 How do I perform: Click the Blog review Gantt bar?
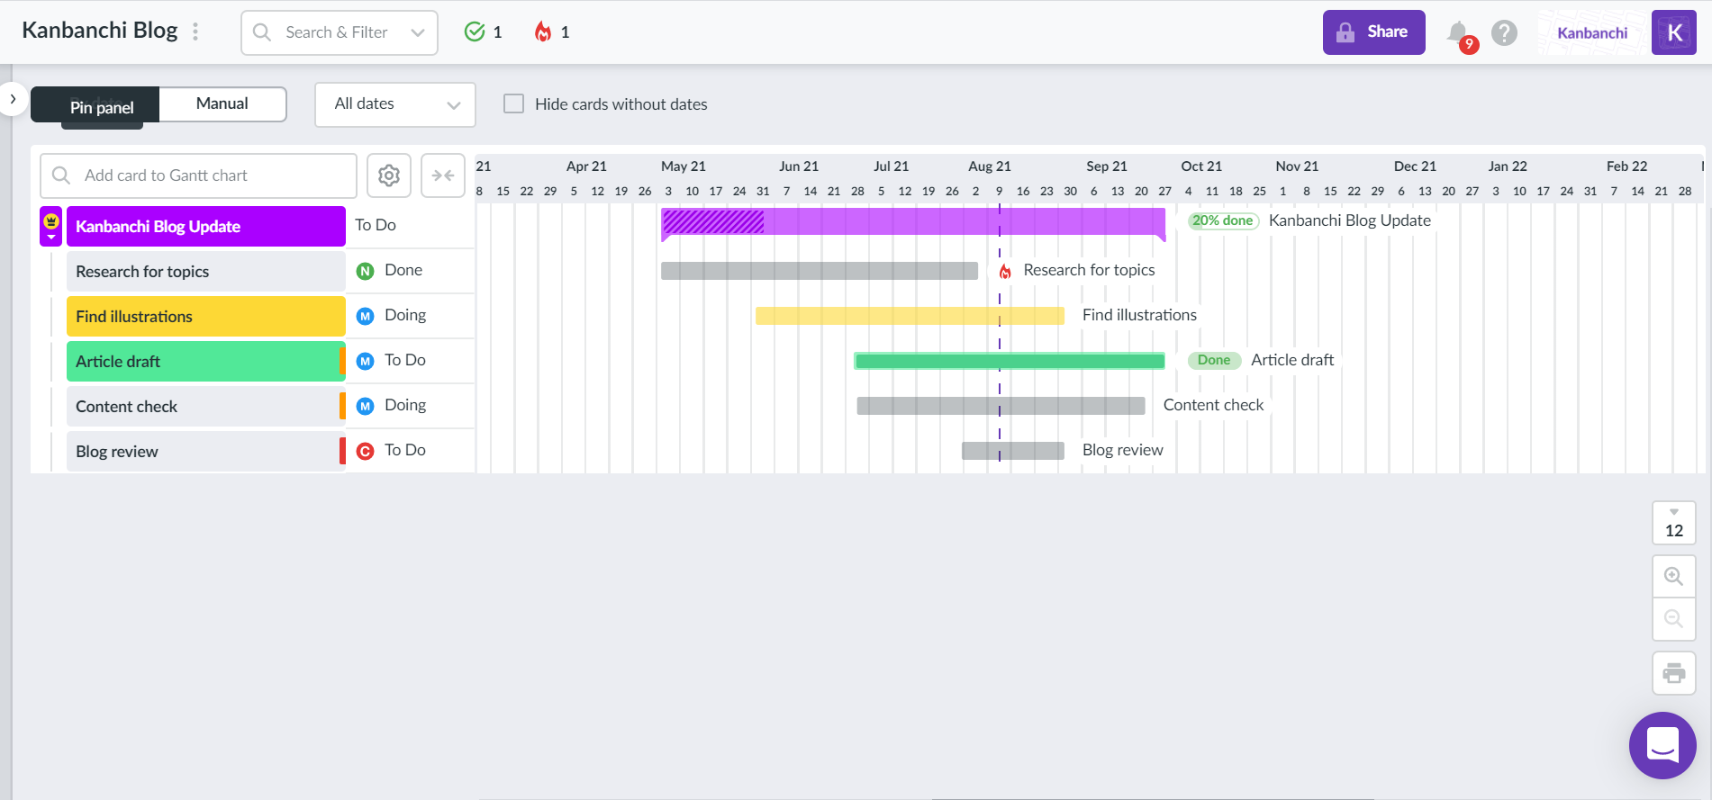pyautogui.click(x=1013, y=451)
